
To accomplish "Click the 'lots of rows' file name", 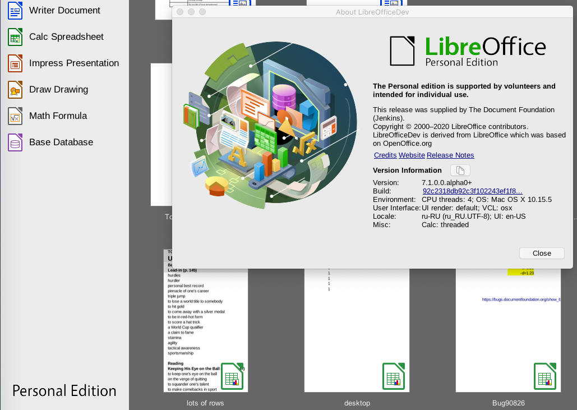I will point(205,403).
